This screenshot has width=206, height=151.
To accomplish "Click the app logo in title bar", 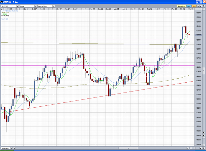I will point(2,2).
